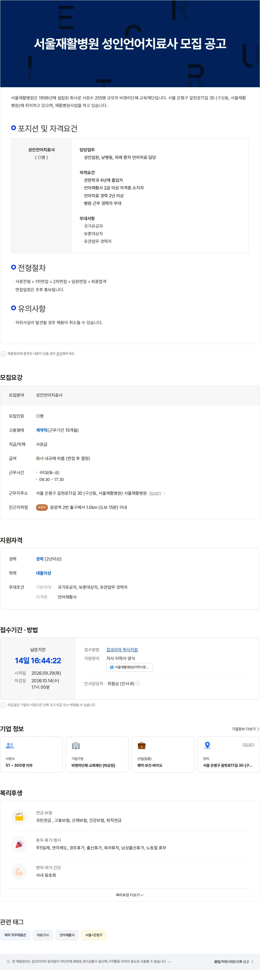The height and width of the screenshot is (970, 260).
Task: Click the info icon beside 채용정보에 잘못된 내용
Action: (3, 353)
